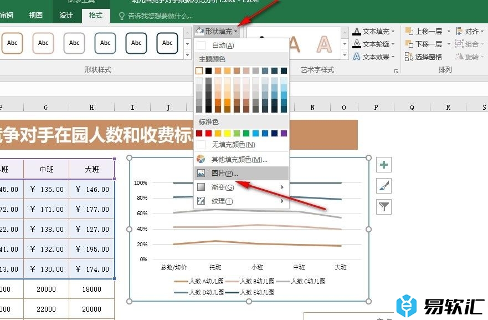Choose Automatic (自动) fill color
This screenshot has width=488, height=320.
pos(241,45)
